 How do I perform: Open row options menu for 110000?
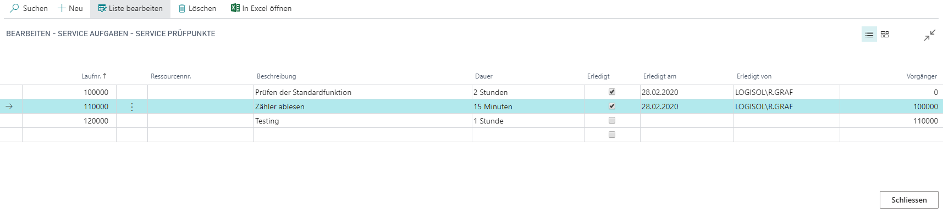[132, 107]
